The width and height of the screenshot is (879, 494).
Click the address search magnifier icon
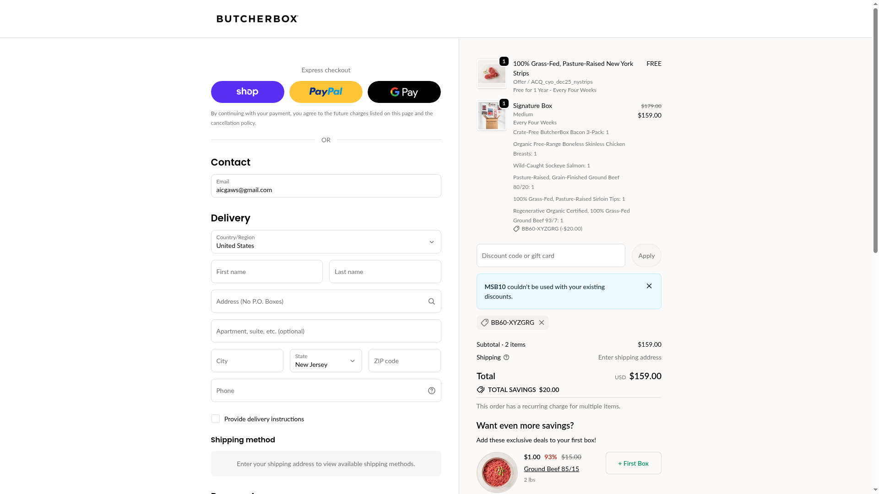click(x=431, y=301)
